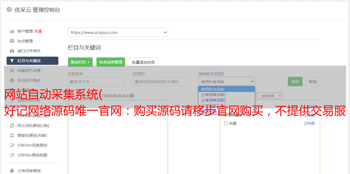
Task: Open the site URL dropdown
Action: 118,32
